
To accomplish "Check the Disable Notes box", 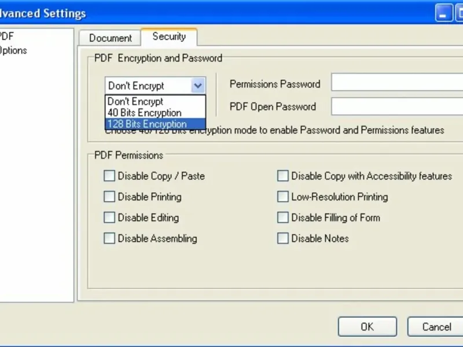I will (282, 238).
